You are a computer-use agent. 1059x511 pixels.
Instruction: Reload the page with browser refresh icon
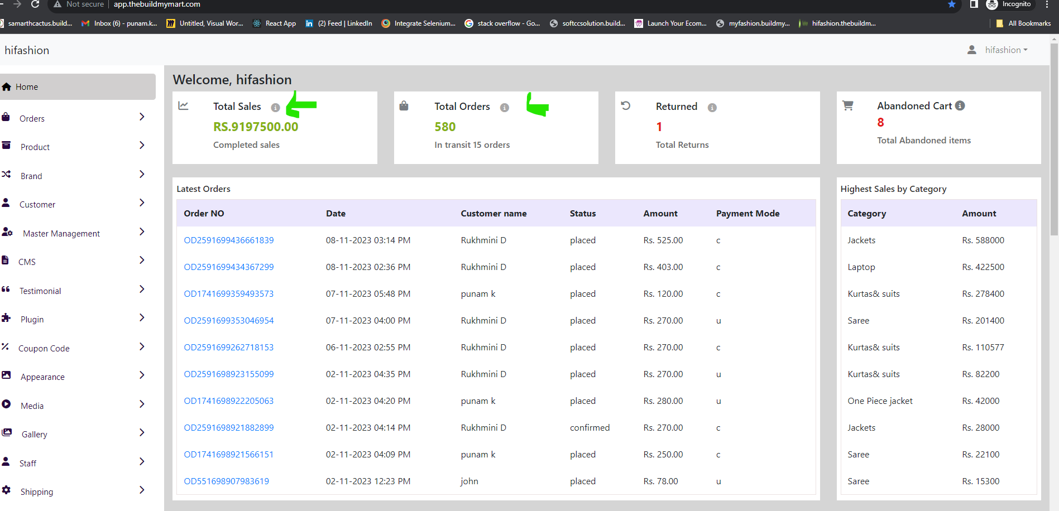point(35,4)
